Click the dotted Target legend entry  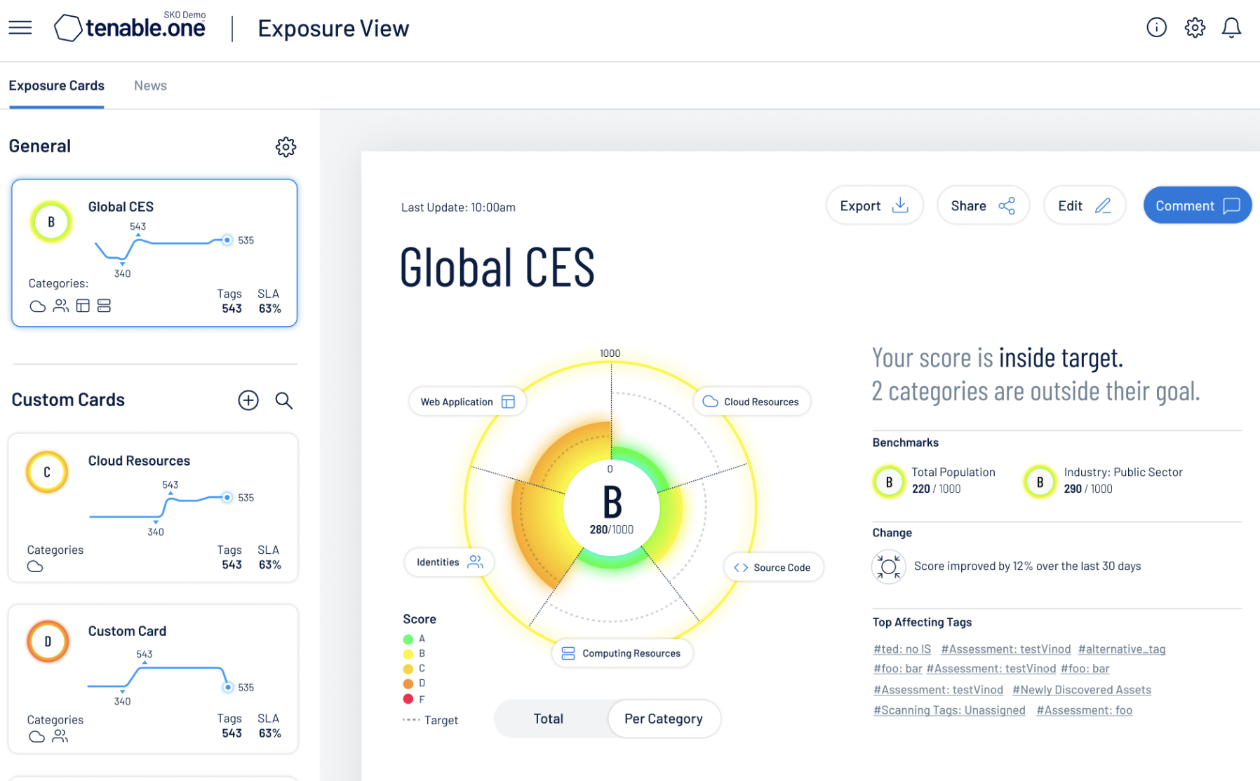tap(430, 720)
